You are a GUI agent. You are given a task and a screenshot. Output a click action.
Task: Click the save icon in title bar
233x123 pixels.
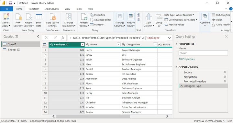(x=10, y=3)
